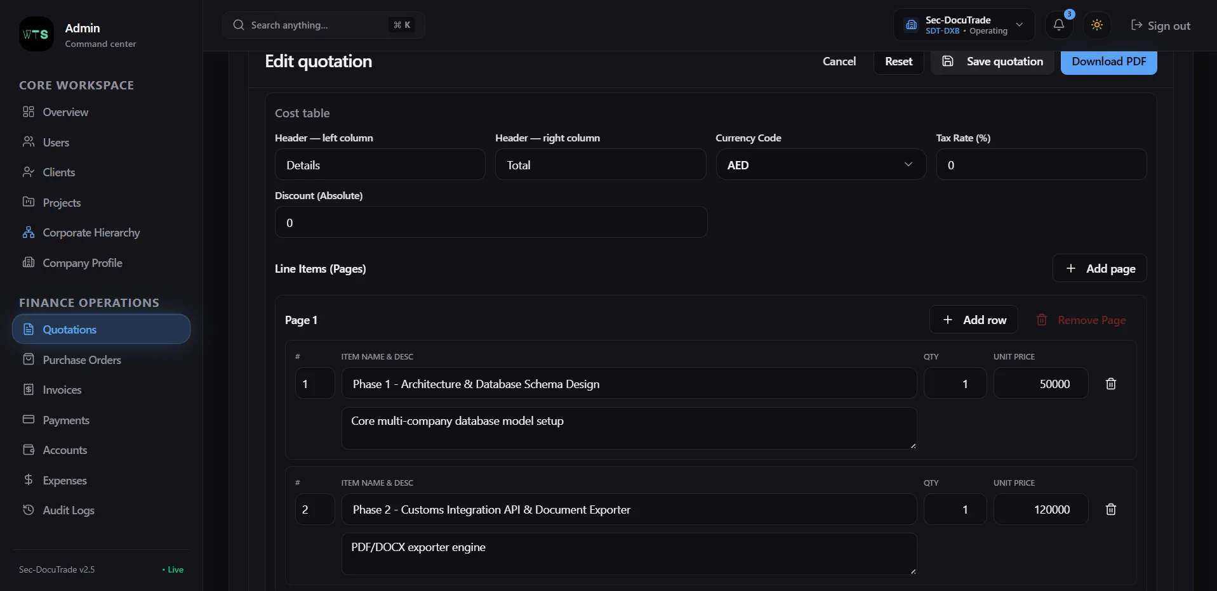Screen dimensions: 1217x591
Task: Edit description 'PDF/DOCX exporter engine'
Action: click(x=629, y=554)
